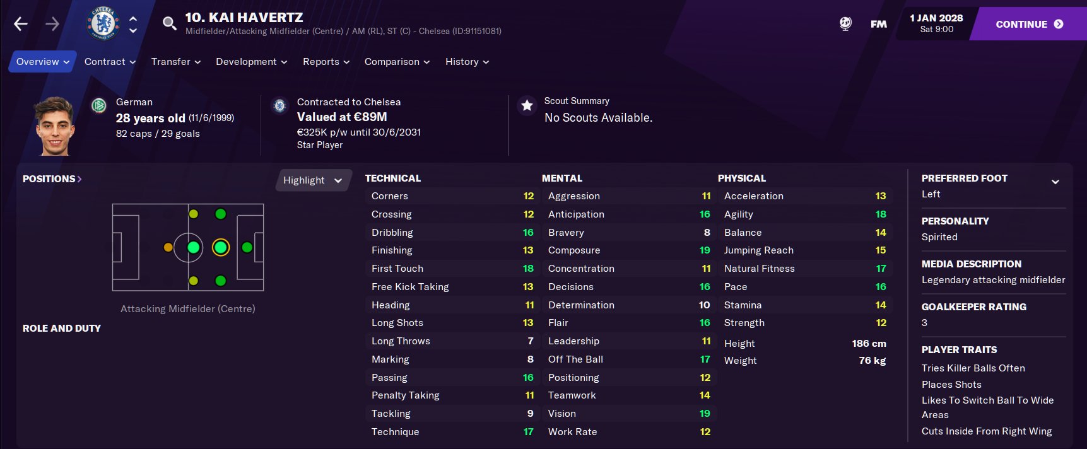Open the Contract menu
The width and height of the screenshot is (1087, 449).
click(x=110, y=62)
